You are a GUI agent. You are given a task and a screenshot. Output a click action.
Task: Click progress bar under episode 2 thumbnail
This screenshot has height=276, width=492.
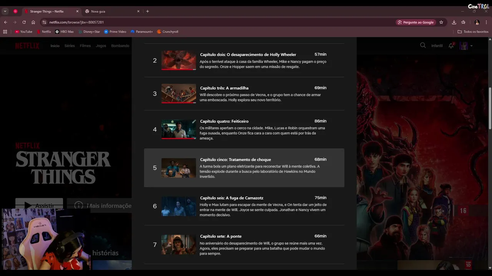coord(179,69)
